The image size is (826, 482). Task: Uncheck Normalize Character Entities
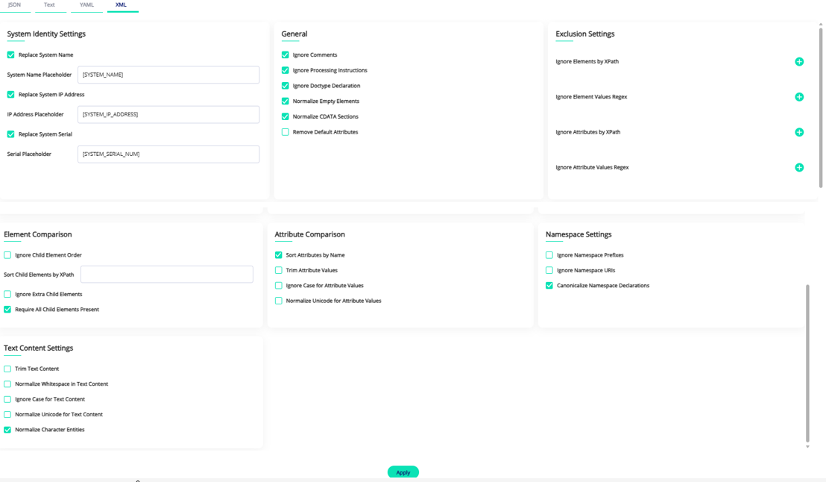(x=7, y=430)
